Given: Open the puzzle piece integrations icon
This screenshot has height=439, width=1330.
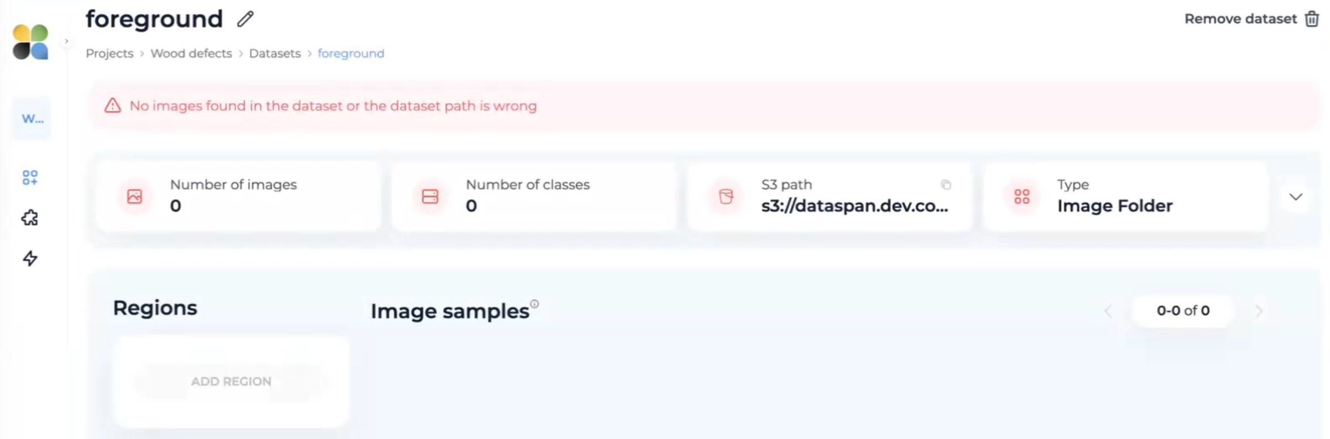Looking at the screenshot, I should [30, 218].
